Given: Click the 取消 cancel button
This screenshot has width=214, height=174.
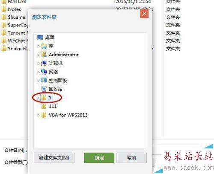Looking at the screenshot, I should 131,158.
